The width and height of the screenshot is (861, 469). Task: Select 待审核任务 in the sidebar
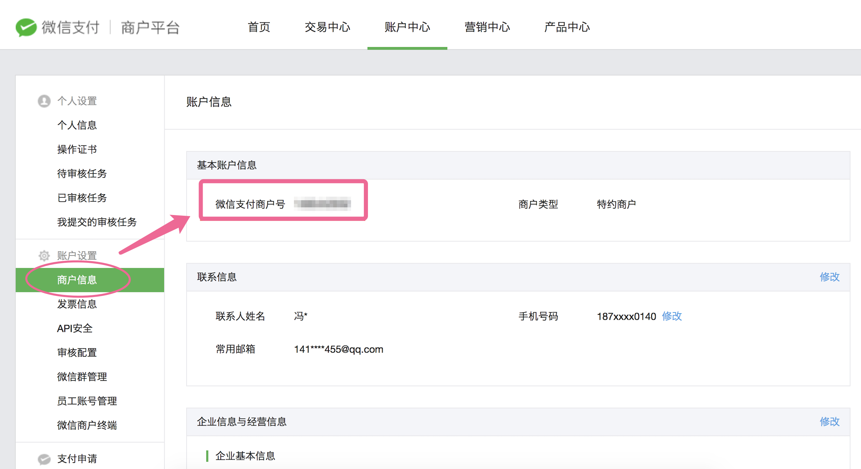point(82,173)
